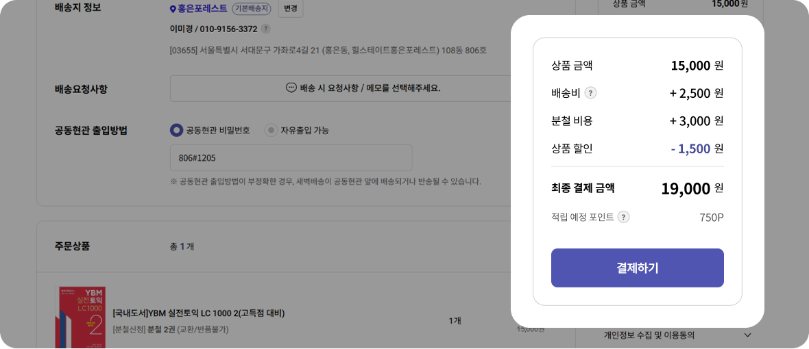Click the 결제하기 payment button

click(x=637, y=268)
